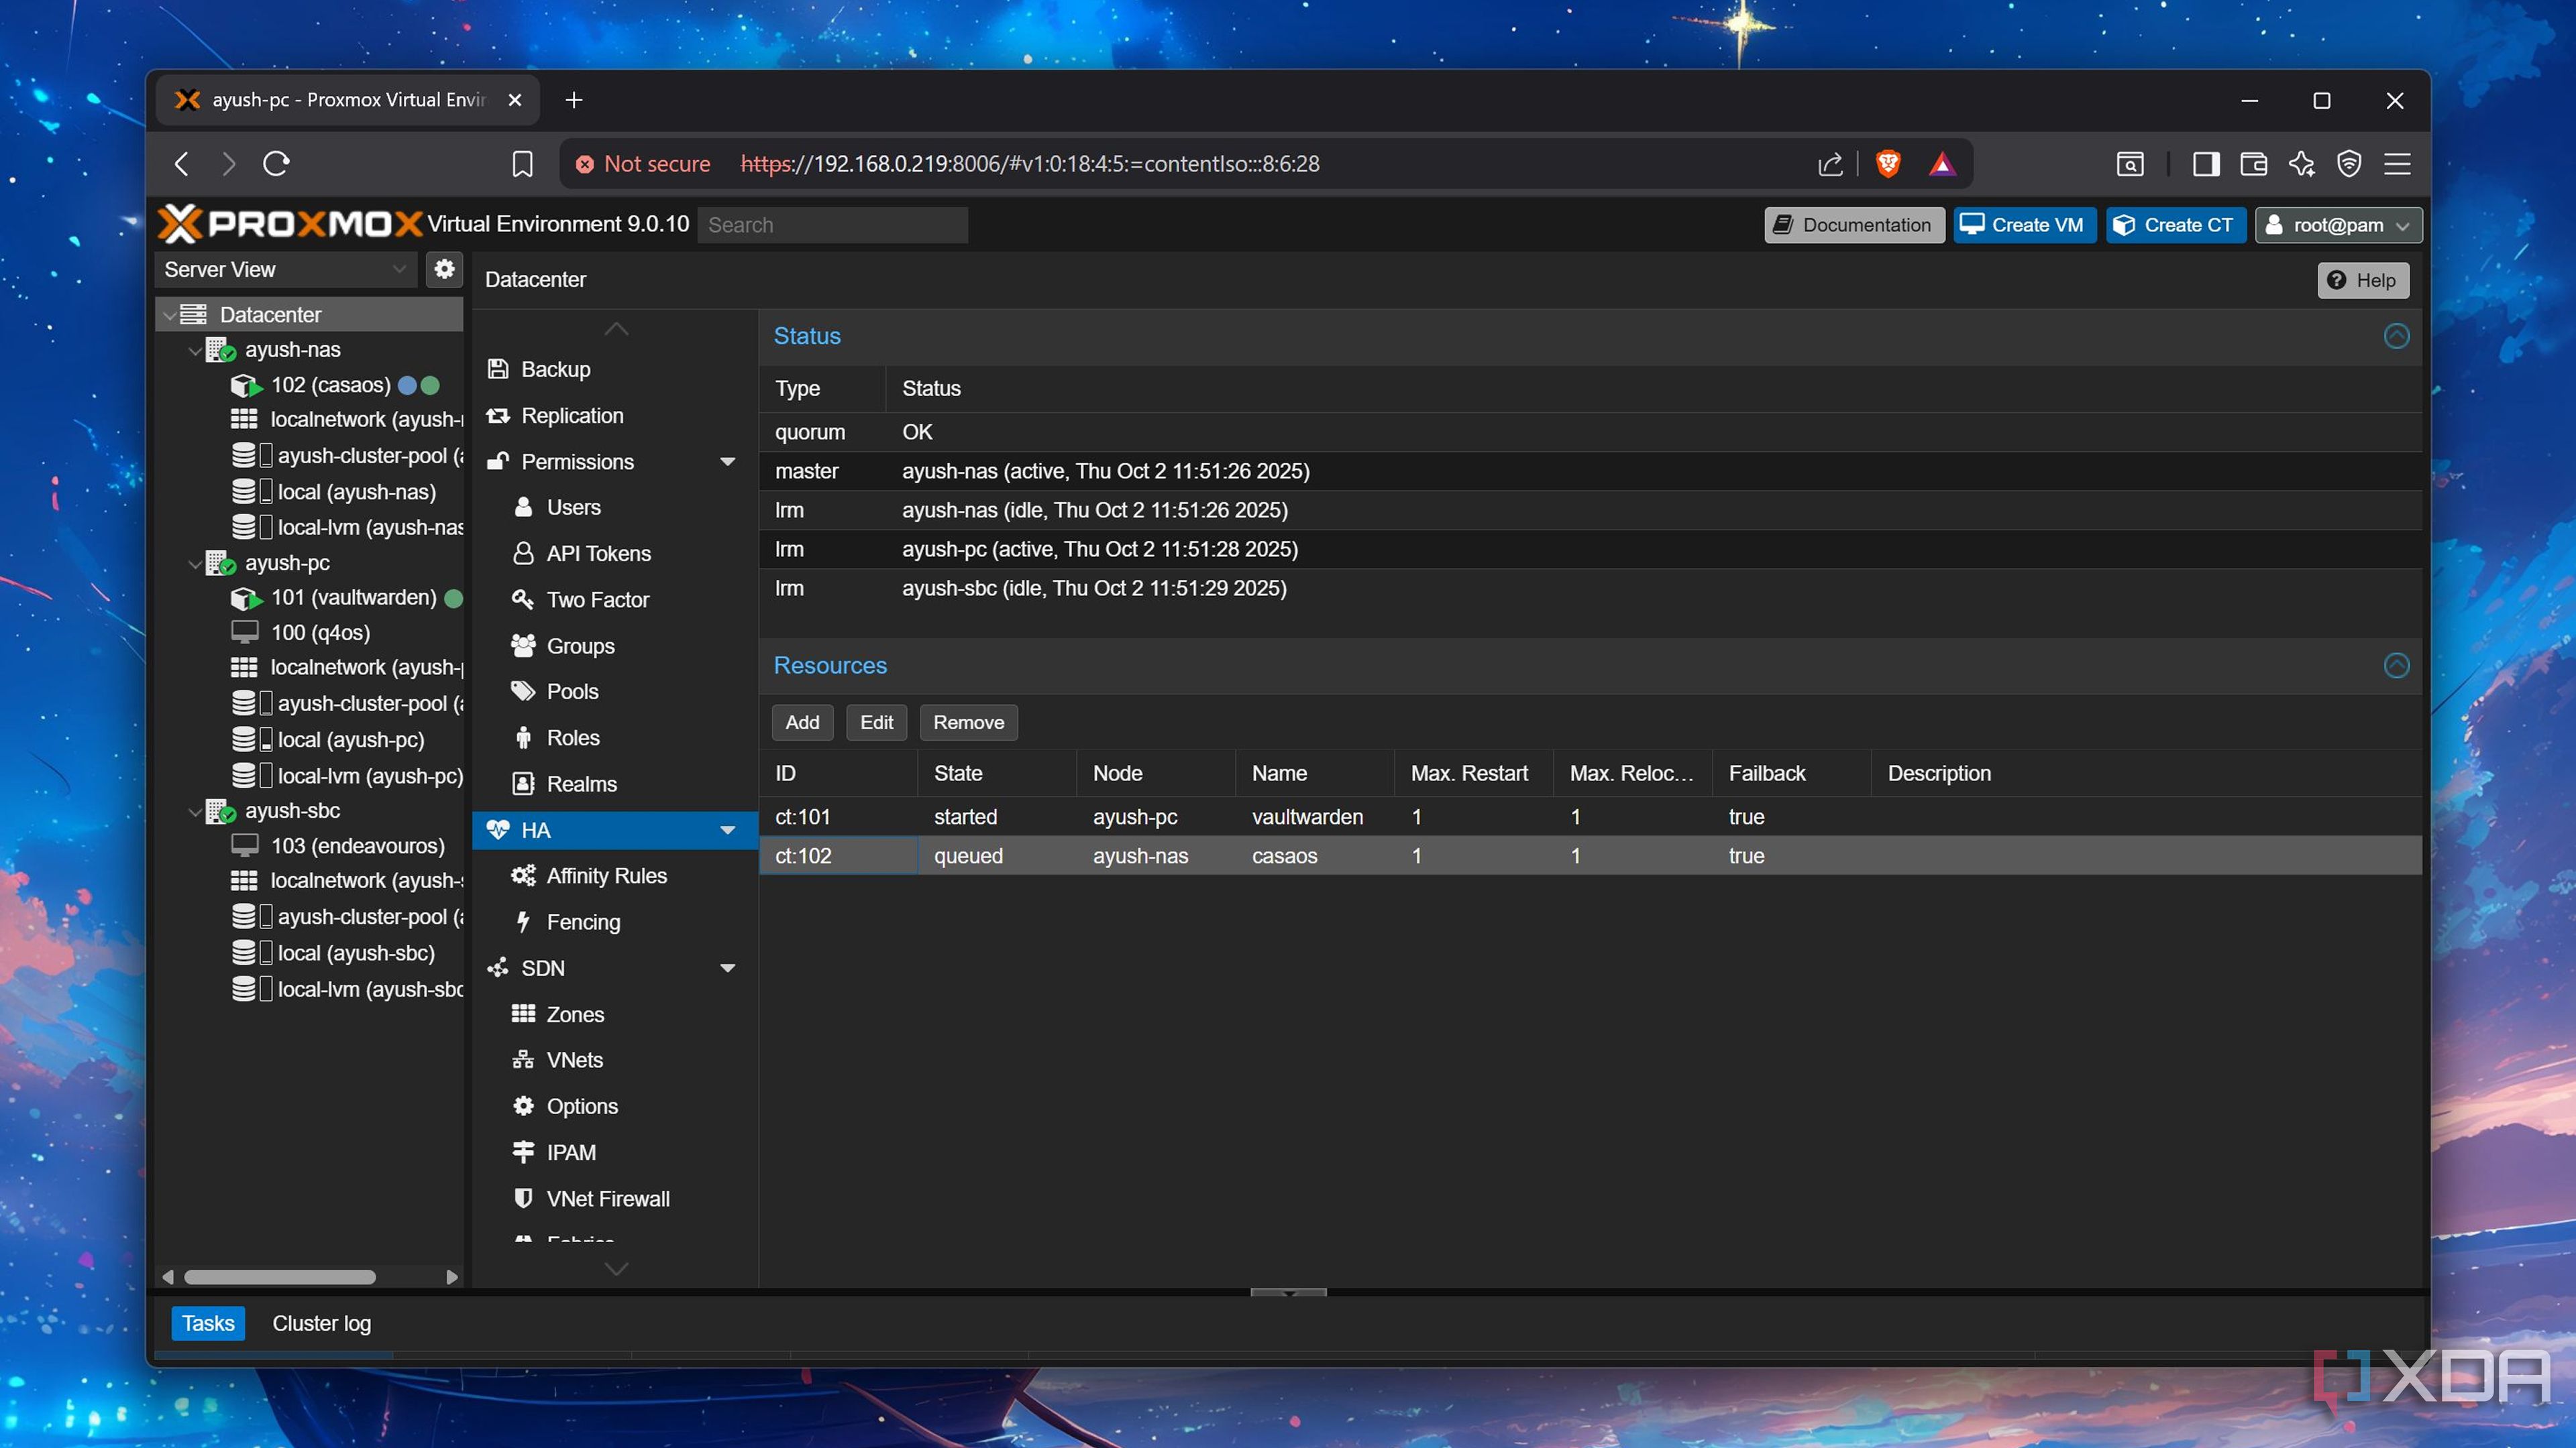Click the Remove HA resource button
This screenshot has width=2576, height=1448.
[x=968, y=723]
